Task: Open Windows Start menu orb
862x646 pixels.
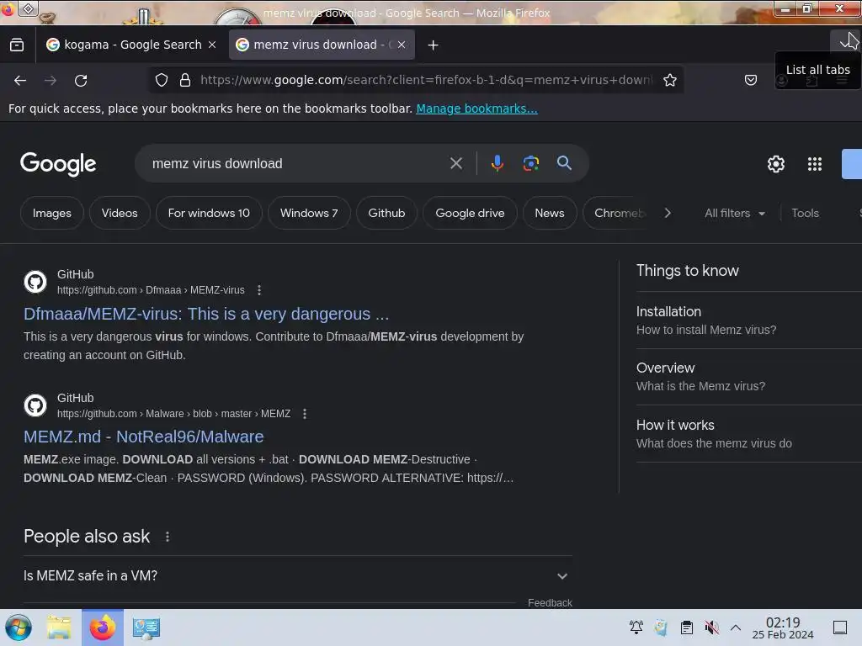Action: [19, 627]
